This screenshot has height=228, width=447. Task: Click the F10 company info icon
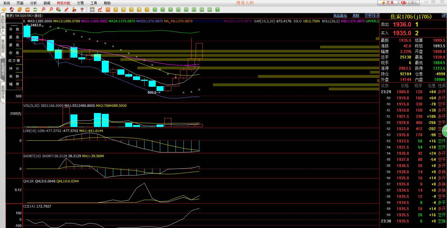[27, 10]
